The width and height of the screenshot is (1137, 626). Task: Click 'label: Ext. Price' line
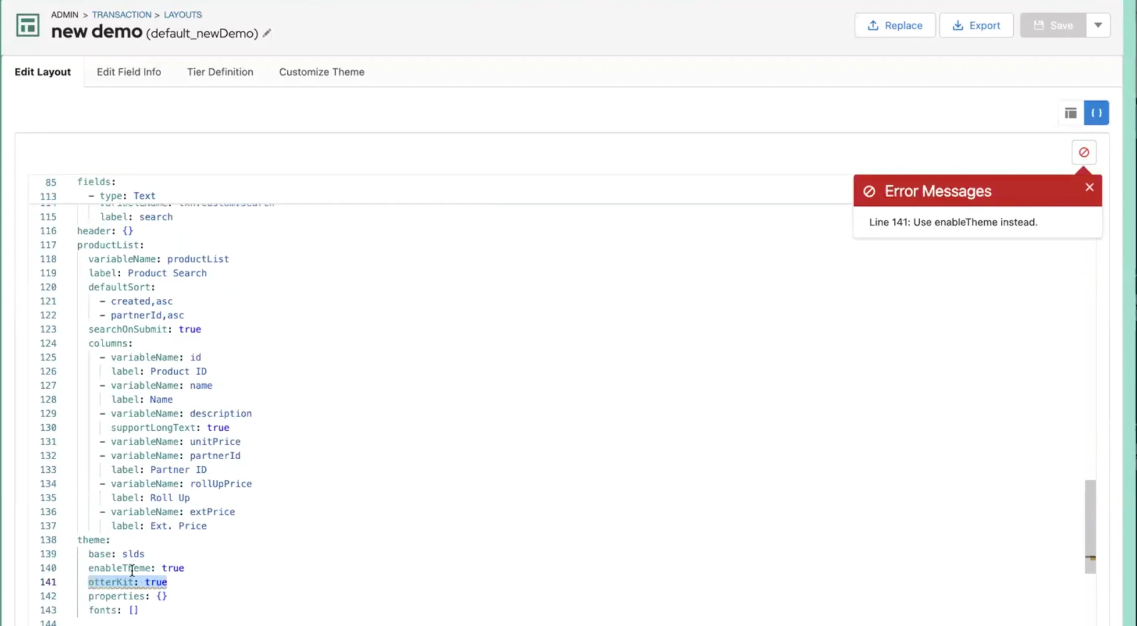(159, 526)
